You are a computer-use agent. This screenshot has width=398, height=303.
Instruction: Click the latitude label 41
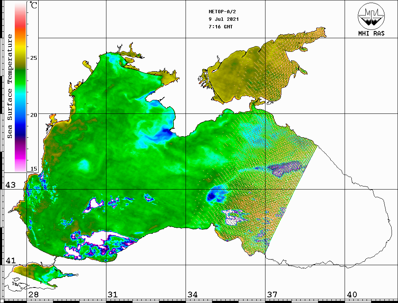click(x=11, y=260)
